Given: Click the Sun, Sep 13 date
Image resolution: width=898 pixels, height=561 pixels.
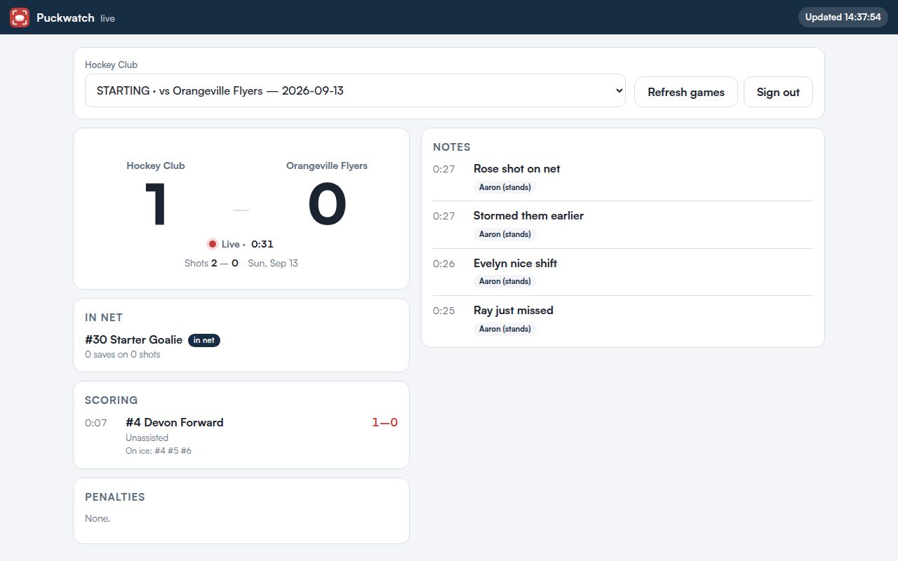Looking at the screenshot, I should click(x=273, y=263).
